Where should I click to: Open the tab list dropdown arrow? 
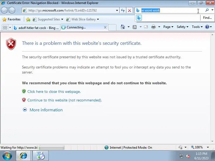click(x=10, y=28)
